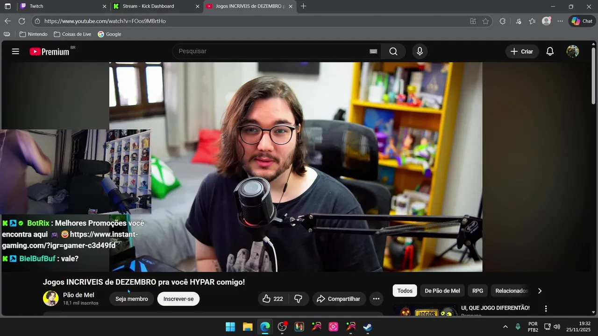Open the on-screen keyboard in search box
This screenshot has width=598, height=336.
pyautogui.click(x=373, y=51)
